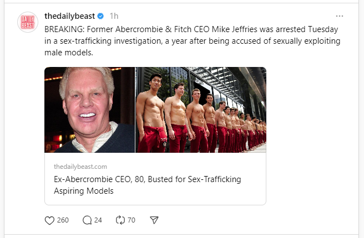
Task: Click the 1h post timestamp
Action: point(114,16)
